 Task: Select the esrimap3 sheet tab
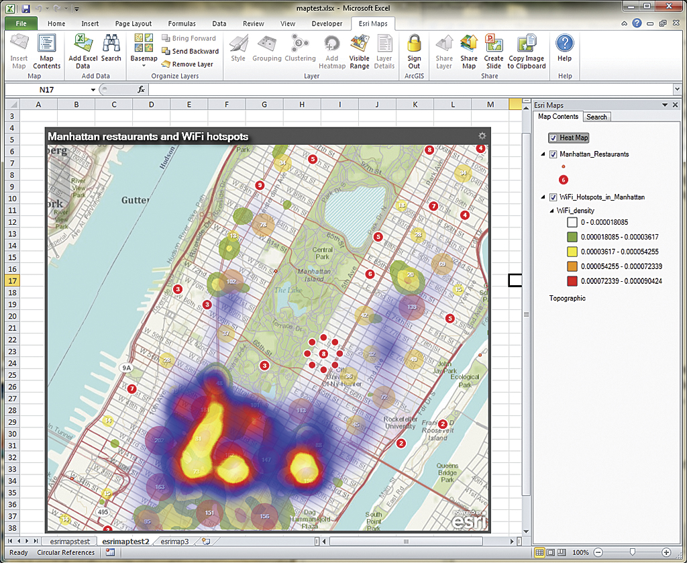coord(174,541)
